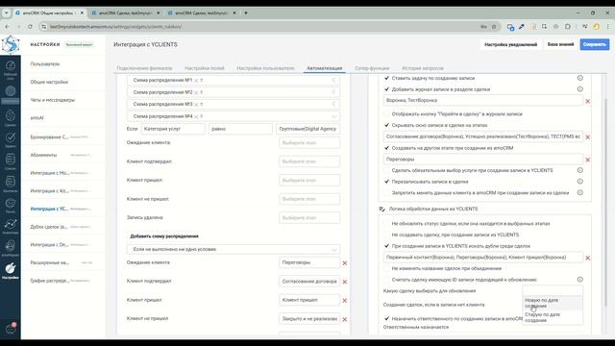This screenshot has height=346, width=615.
Task: Clear the Переговоры stage field under Создавать на другом этапе
Action: (587, 160)
